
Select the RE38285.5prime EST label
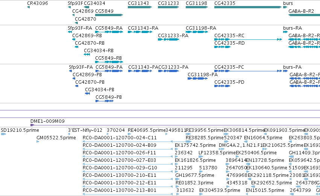[205, 138]
